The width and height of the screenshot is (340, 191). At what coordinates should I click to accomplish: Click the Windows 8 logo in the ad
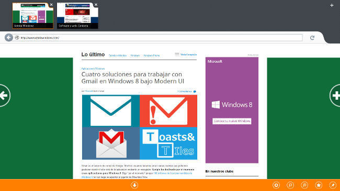[x=232, y=105]
